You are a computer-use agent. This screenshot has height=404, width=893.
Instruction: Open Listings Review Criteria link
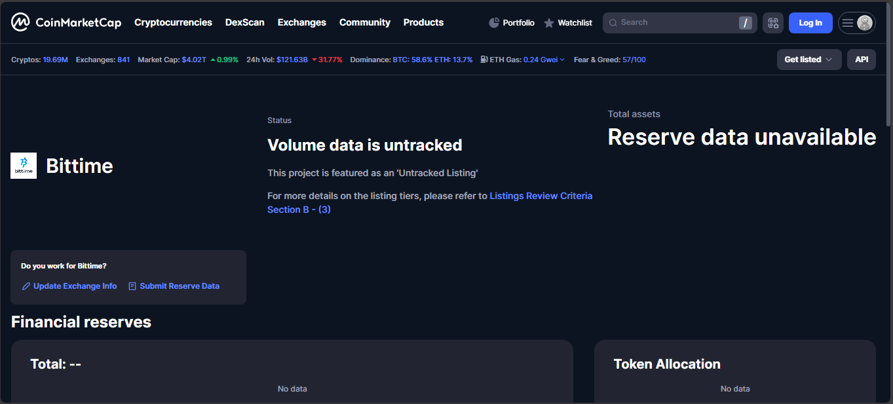click(x=541, y=196)
